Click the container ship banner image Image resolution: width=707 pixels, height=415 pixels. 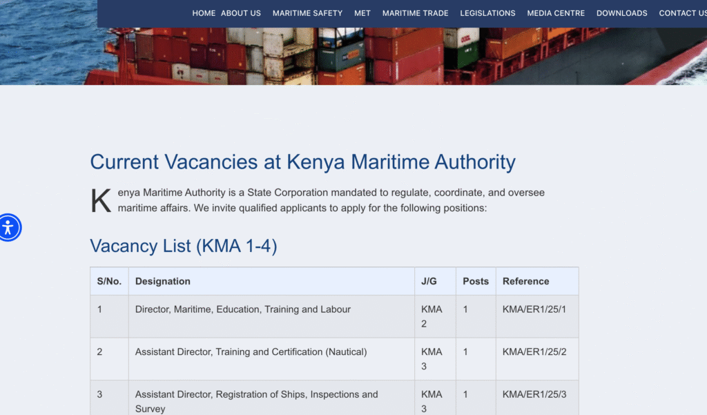pyautogui.click(x=353, y=57)
